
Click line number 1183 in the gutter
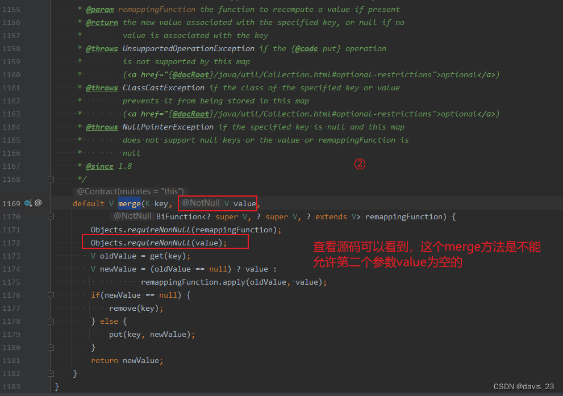tap(11, 387)
